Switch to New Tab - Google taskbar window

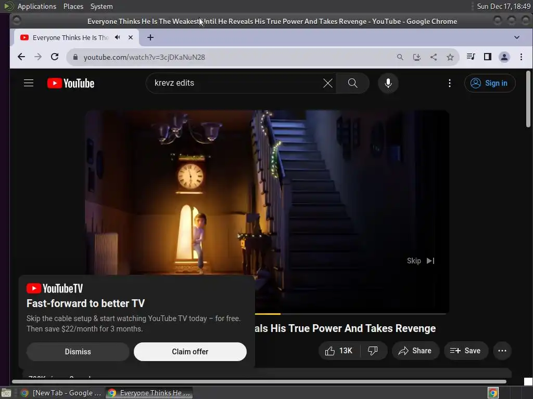pyautogui.click(x=61, y=393)
